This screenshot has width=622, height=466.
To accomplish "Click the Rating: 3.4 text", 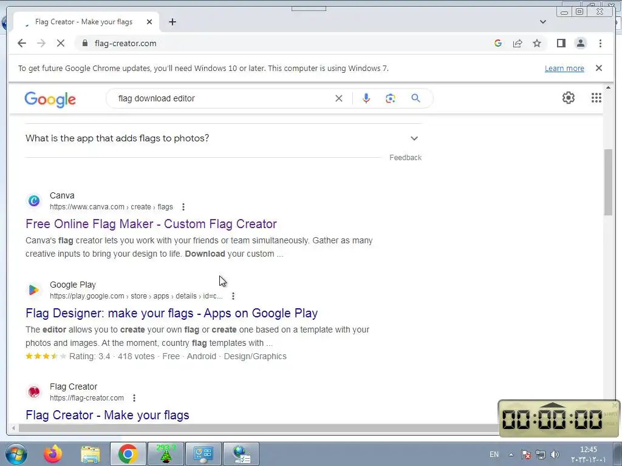I will [90, 356].
